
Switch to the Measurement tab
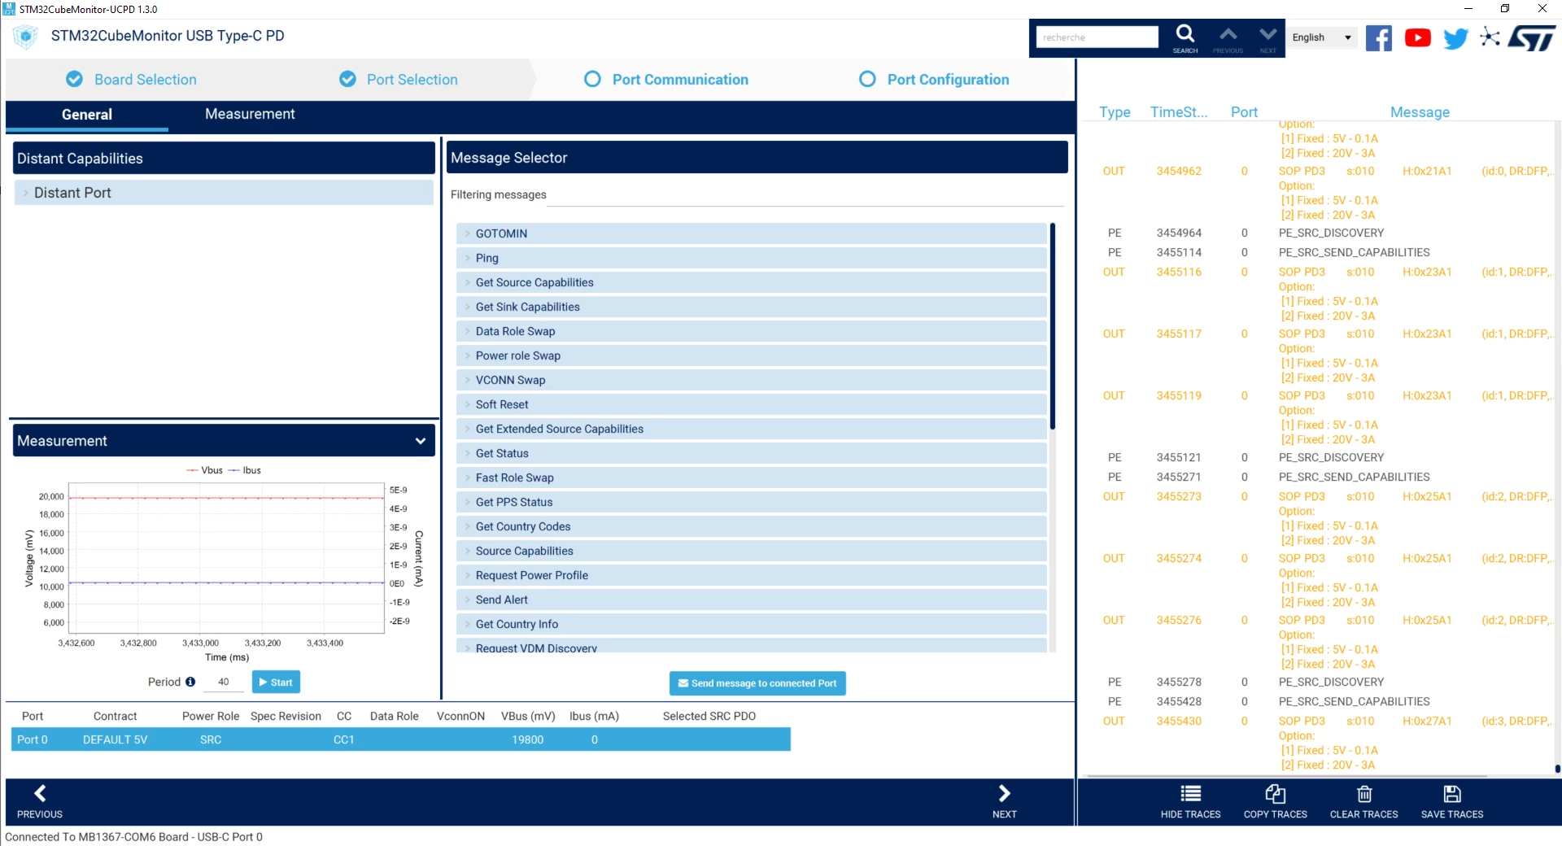click(250, 114)
